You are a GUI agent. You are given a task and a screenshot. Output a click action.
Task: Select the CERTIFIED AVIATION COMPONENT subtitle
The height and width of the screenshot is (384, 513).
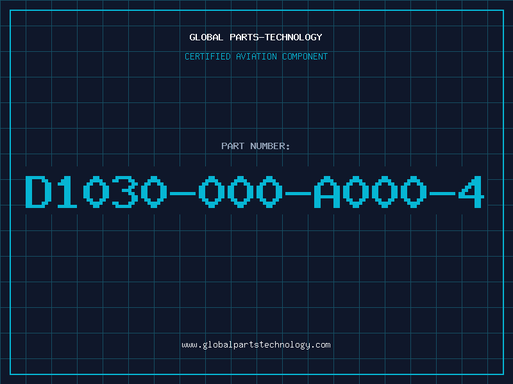(256, 56)
